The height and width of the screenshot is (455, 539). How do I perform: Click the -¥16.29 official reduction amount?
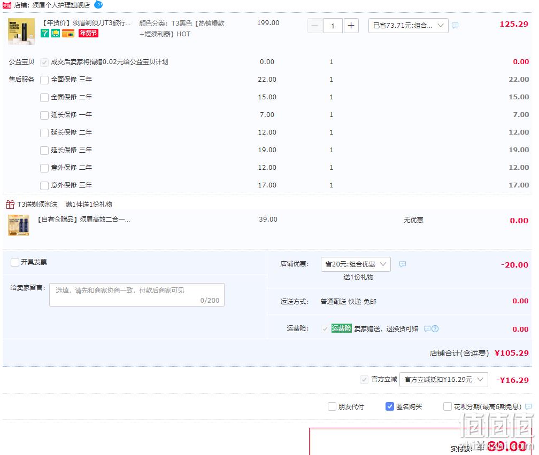point(512,380)
